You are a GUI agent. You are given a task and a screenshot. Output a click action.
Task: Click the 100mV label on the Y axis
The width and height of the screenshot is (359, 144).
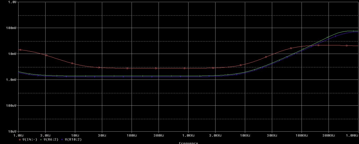point(11,28)
